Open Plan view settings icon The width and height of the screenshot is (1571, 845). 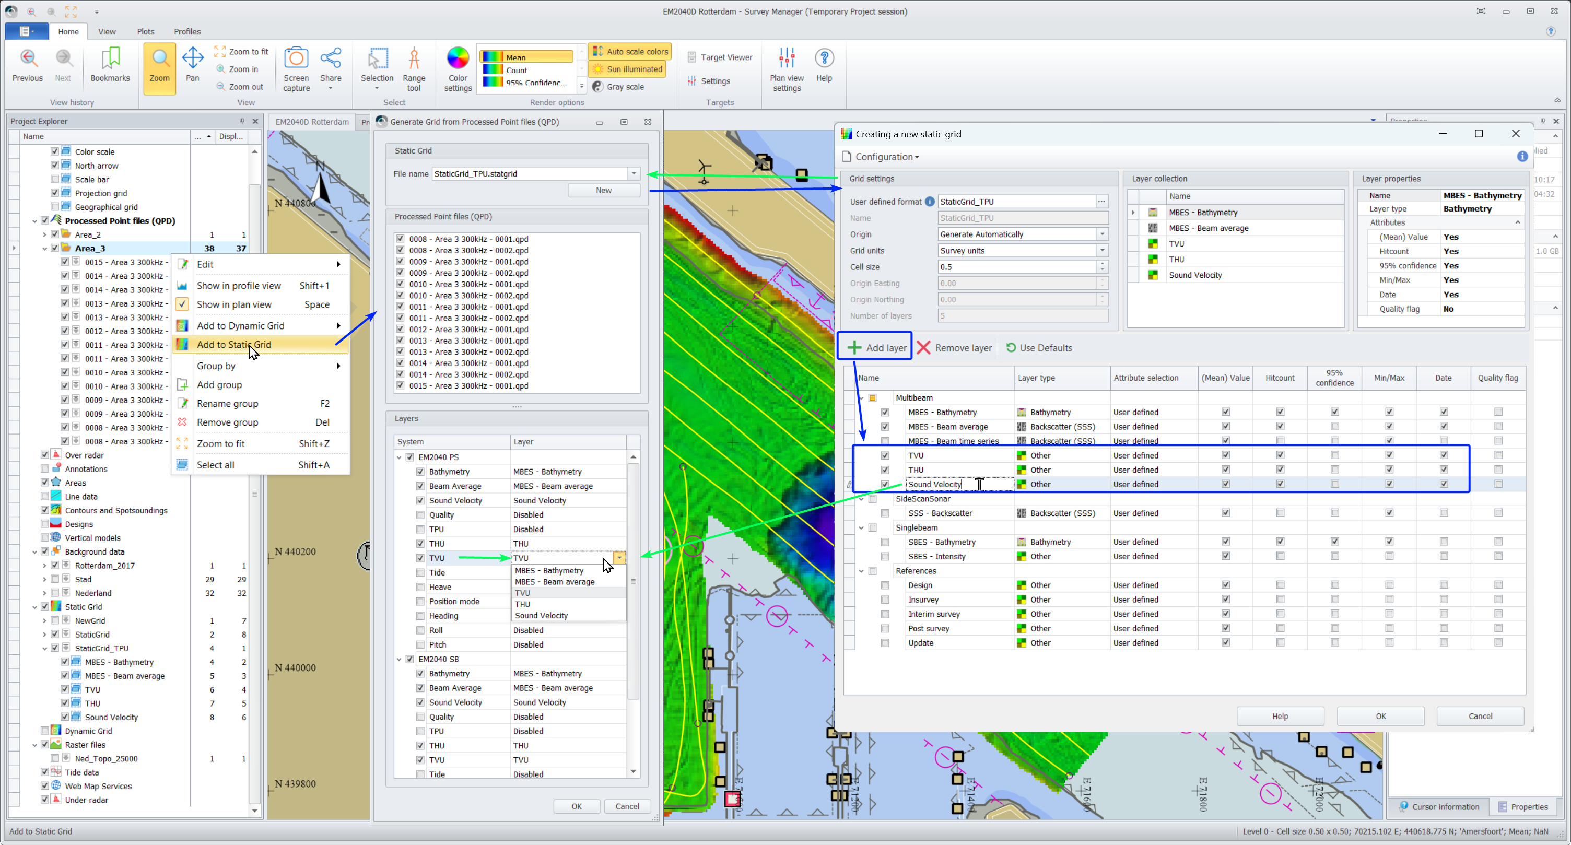click(x=787, y=58)
